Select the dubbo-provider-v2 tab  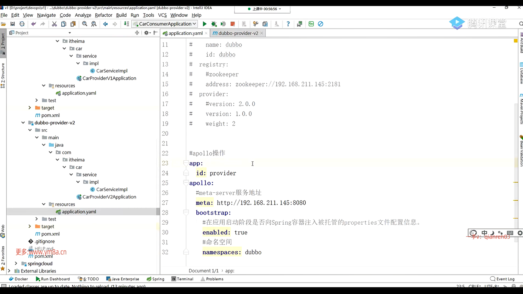(x=237, y=33)
